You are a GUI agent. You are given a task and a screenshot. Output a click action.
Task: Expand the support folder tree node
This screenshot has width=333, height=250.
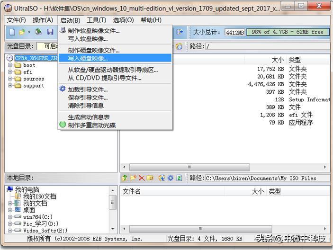(10, 85)
